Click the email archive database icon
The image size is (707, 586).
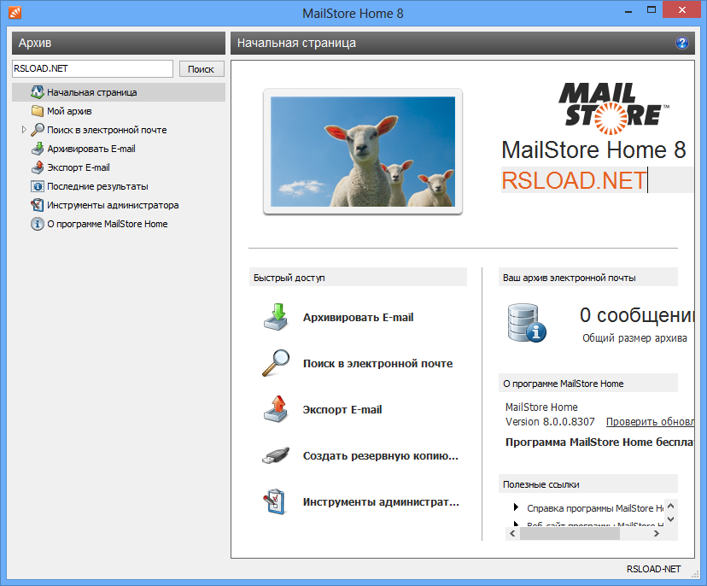click(527, 324)
